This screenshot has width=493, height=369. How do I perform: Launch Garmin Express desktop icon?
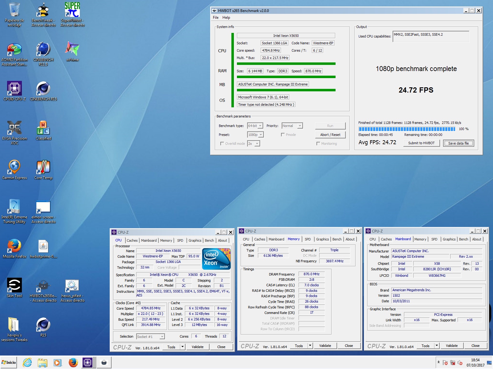[x=14, y=170]
